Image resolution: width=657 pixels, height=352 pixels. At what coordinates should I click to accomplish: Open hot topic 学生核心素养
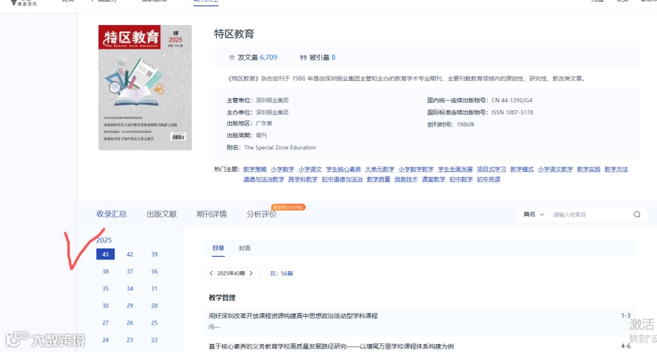pos(344,169)
